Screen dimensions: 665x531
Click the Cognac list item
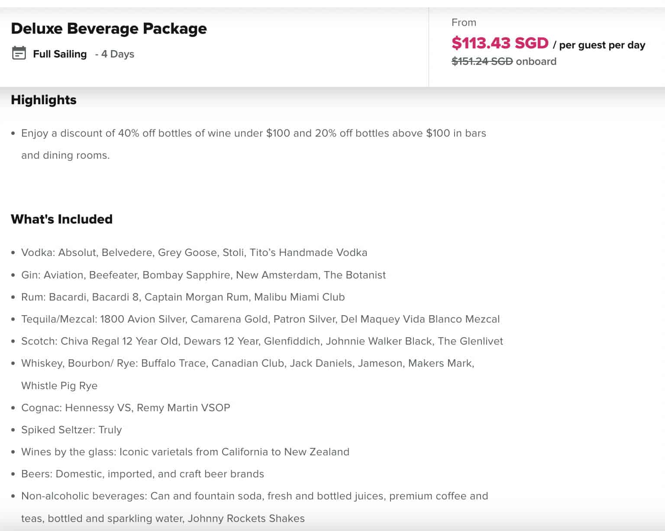click(x=126, y=408)
